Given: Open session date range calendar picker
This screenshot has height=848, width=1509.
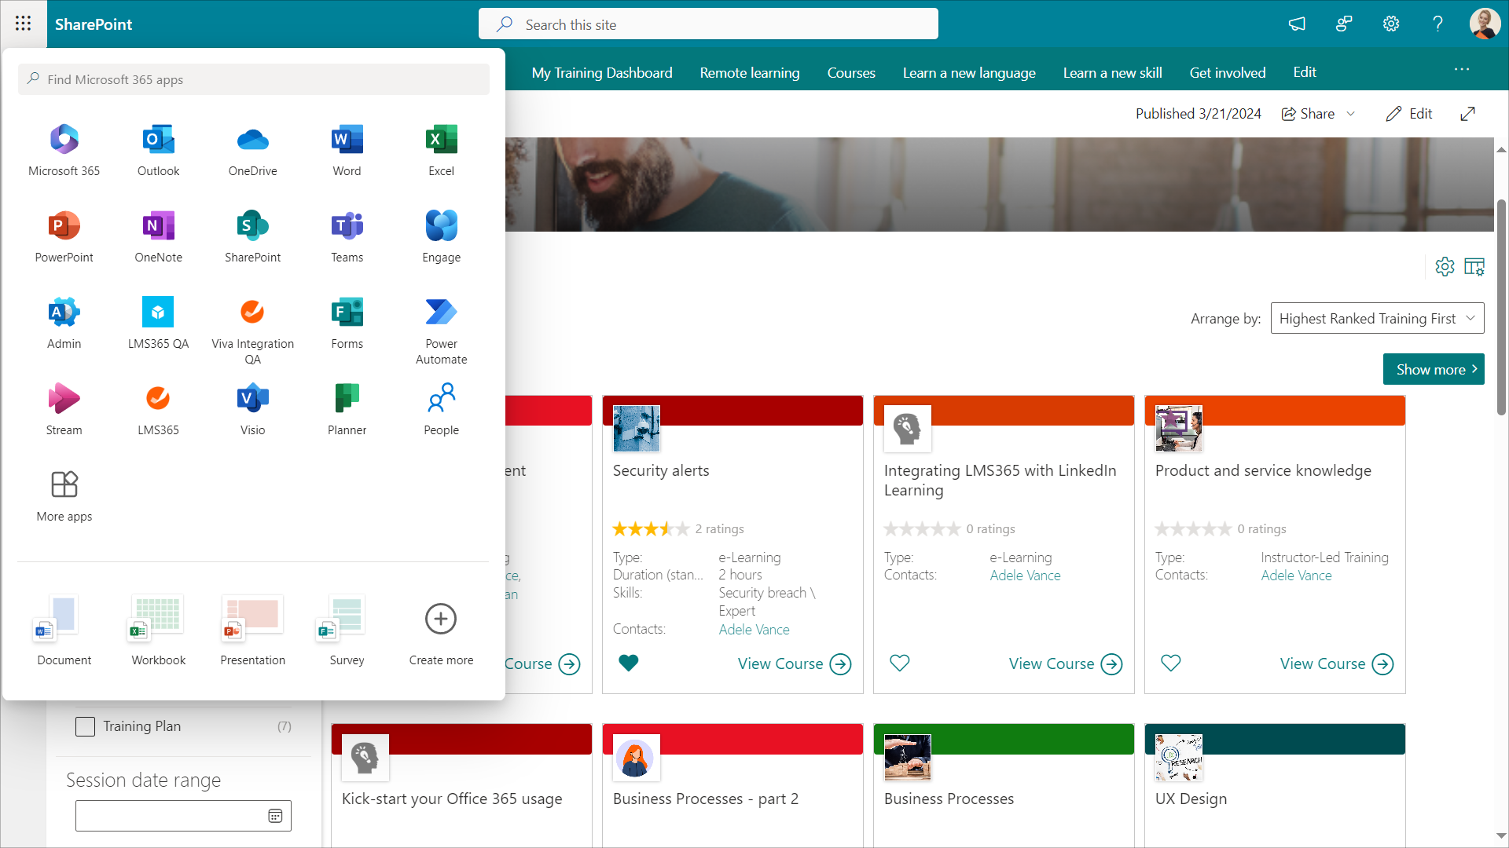Looking at the screenshot, I should [x=275, y=816].
